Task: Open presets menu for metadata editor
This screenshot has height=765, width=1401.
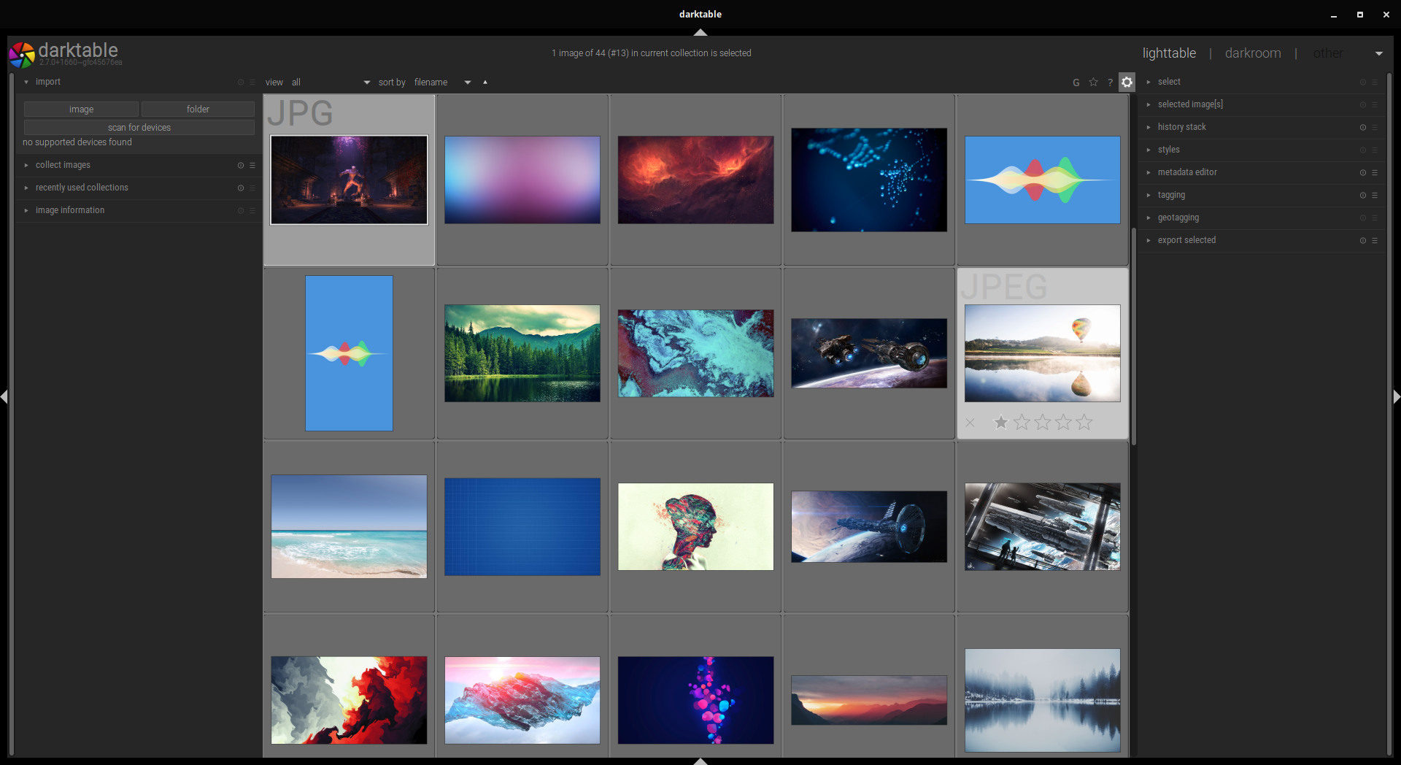Action: point(1375,172)
